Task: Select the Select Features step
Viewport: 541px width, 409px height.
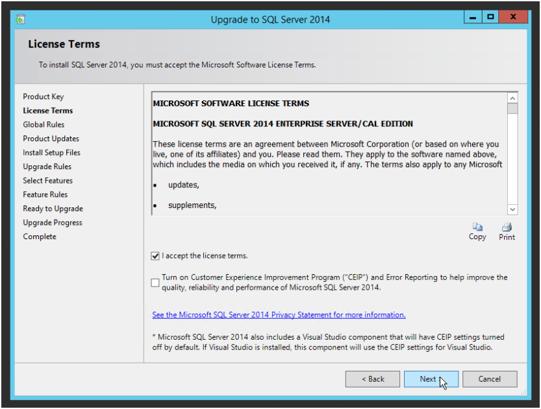Action: 48,181
